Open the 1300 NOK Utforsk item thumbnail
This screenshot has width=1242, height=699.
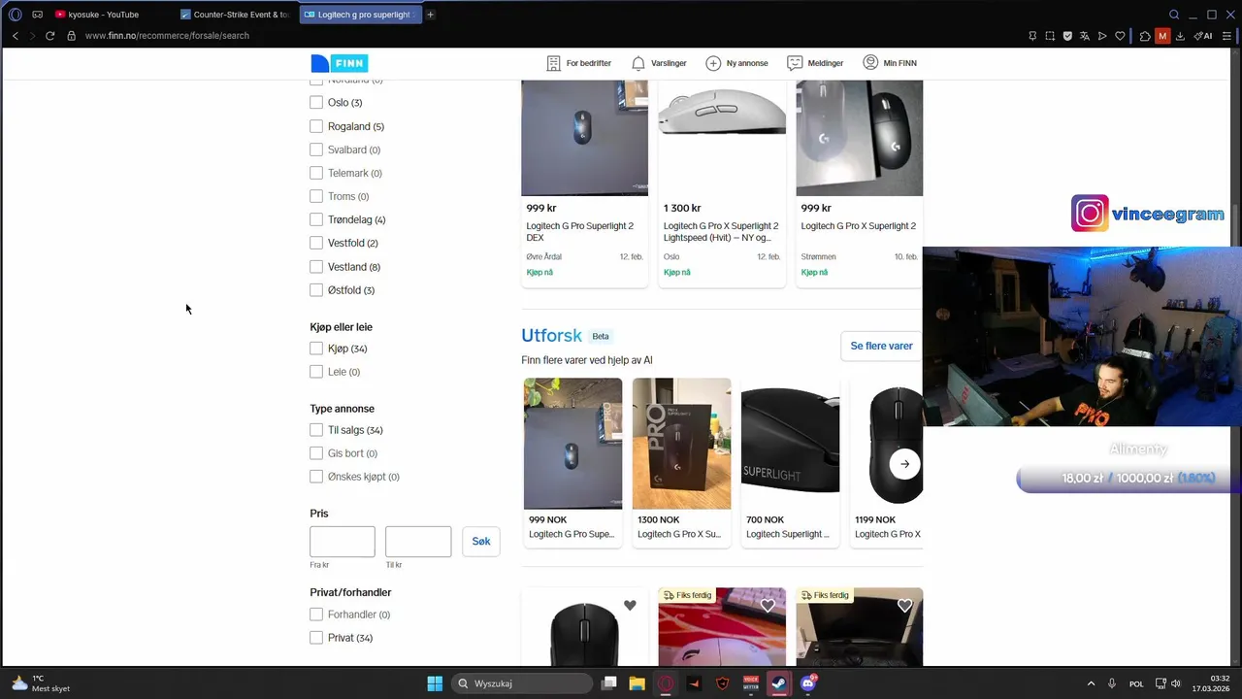click(681, 444)
